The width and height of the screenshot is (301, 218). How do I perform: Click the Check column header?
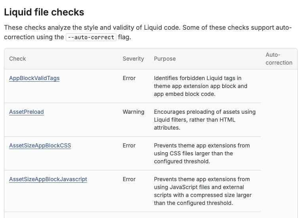(17, 59)
